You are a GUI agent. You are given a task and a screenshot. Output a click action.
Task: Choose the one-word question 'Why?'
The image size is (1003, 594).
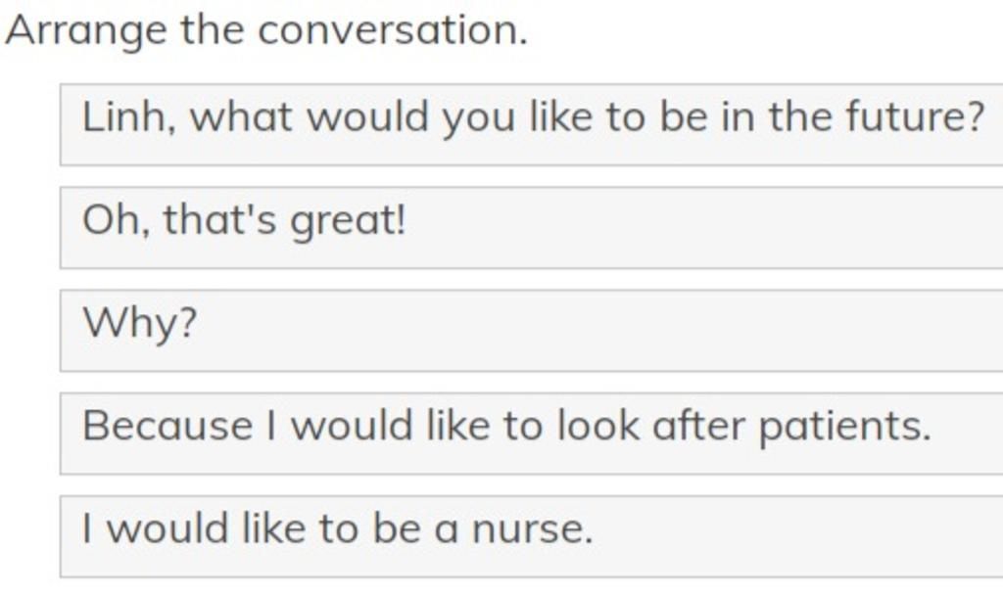pos(532,331)
